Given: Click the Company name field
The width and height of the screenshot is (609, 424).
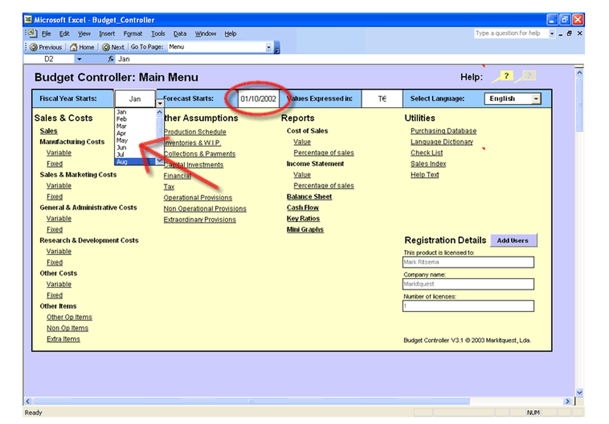Looking at the screenshot, I should point(468,284).
